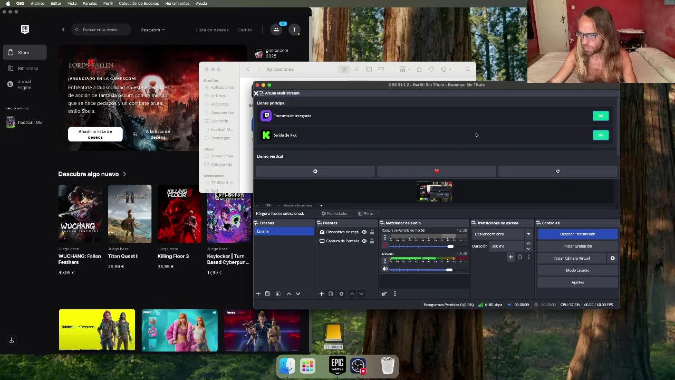The width and height of the screenshot is (675, 380).
Task: Click the red heart button in Aitum panel
Action: [437, 171]
